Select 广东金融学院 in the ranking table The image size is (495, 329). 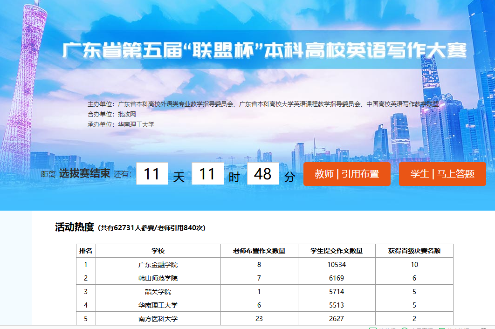(158, 265)
